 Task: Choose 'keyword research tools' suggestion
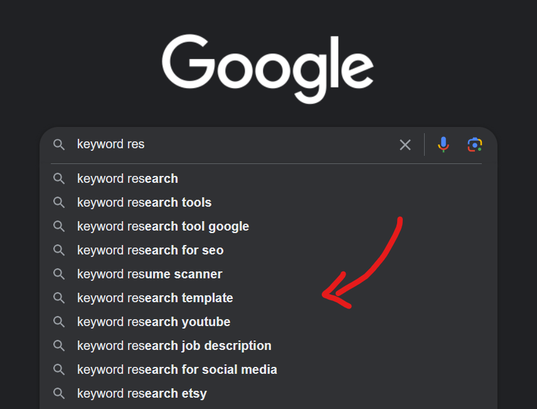268,202
